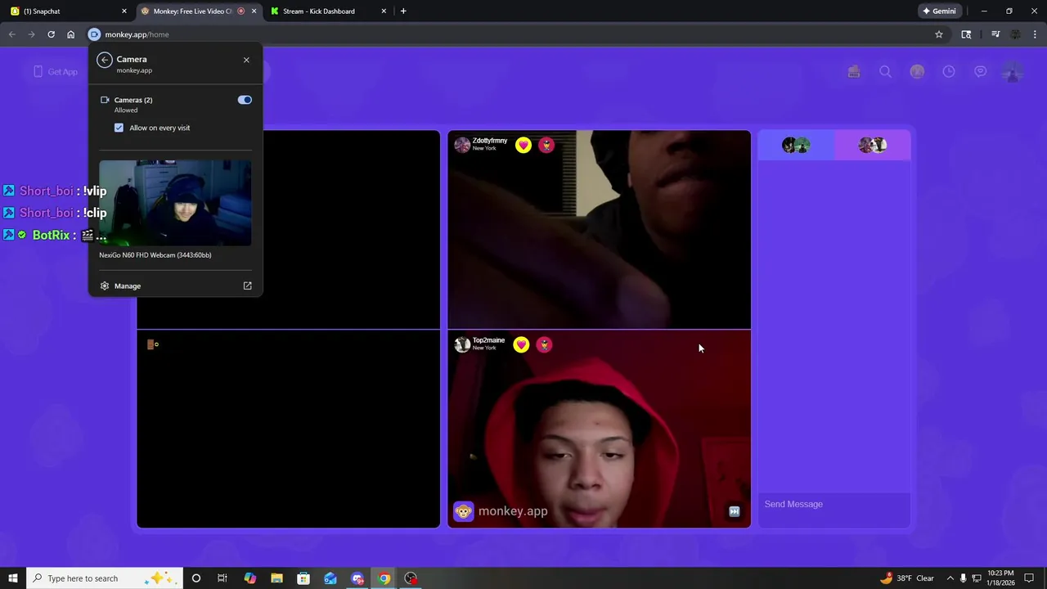Viewport: 1047px width, 589px height.
Task: Bookmark this page with the star
Action: [x=939, y=34]
